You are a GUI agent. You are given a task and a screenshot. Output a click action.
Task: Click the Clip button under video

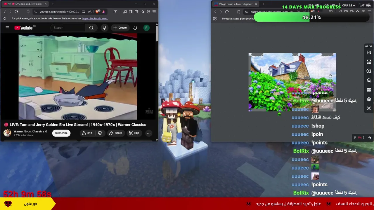(x=134, y=133)
